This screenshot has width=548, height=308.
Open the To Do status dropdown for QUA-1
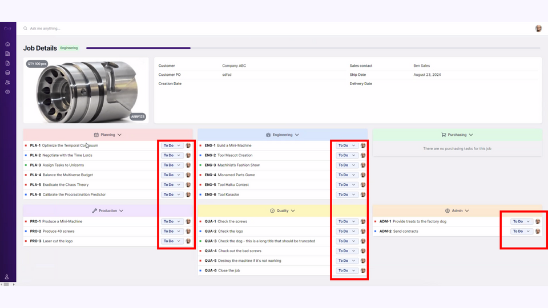tap(346, 221)
